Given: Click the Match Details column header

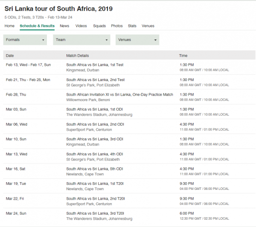Looking at the screenshot, I should pos(77,55).
